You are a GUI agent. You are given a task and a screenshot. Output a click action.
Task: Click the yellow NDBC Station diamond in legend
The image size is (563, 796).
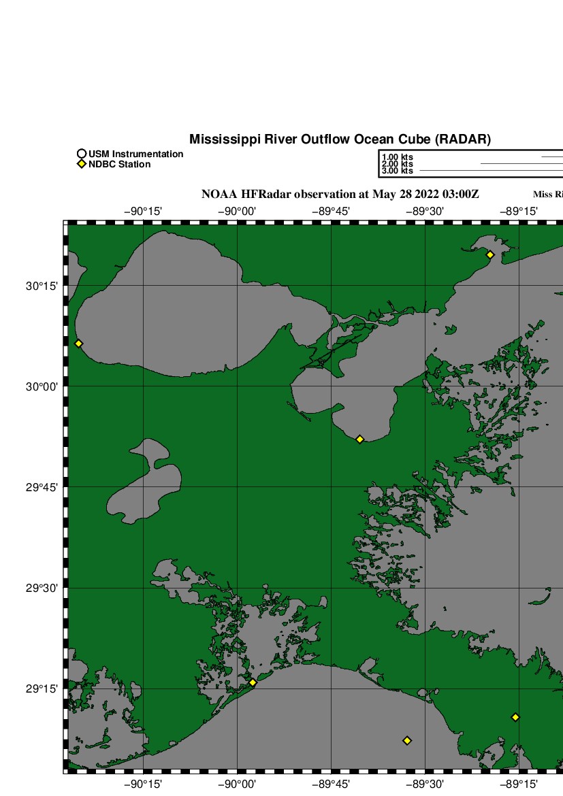coord(82,165)
